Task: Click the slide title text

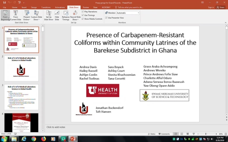Action: tap(135, 43)
